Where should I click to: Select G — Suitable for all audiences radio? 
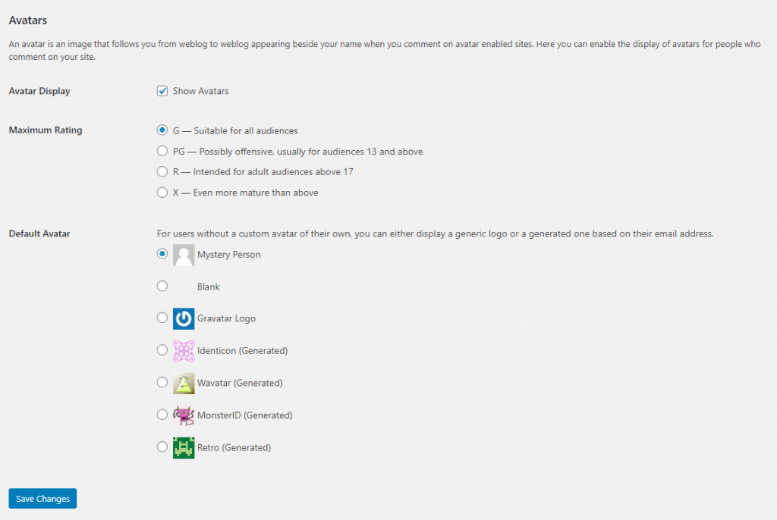click(x=162, y=130)
